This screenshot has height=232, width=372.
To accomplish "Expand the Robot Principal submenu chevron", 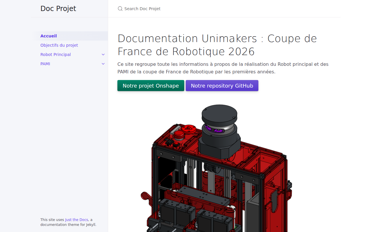I will coord(103,55).
